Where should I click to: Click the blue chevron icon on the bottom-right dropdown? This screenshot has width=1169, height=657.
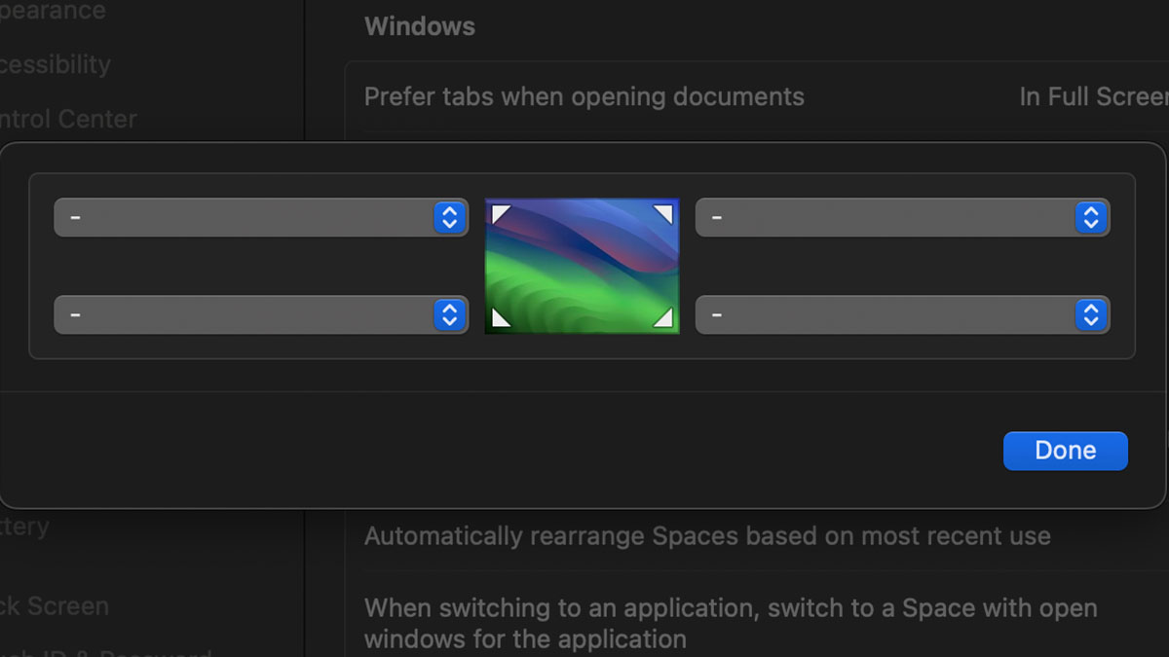[1090, 314]
